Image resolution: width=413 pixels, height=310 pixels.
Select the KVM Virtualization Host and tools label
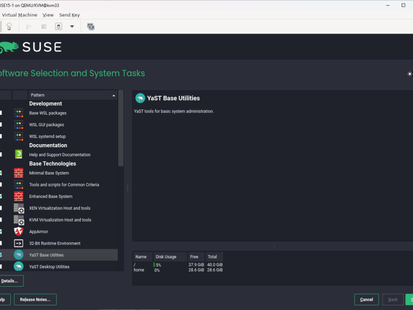coord(60,220)
